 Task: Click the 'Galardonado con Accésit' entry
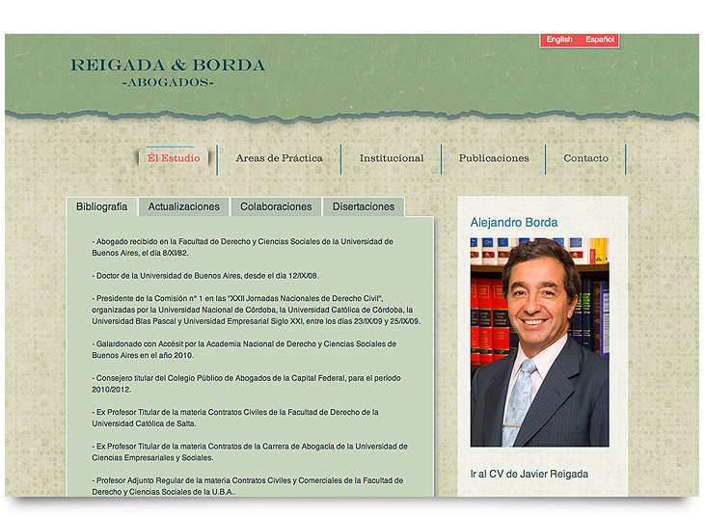click(x=244, y=349)
